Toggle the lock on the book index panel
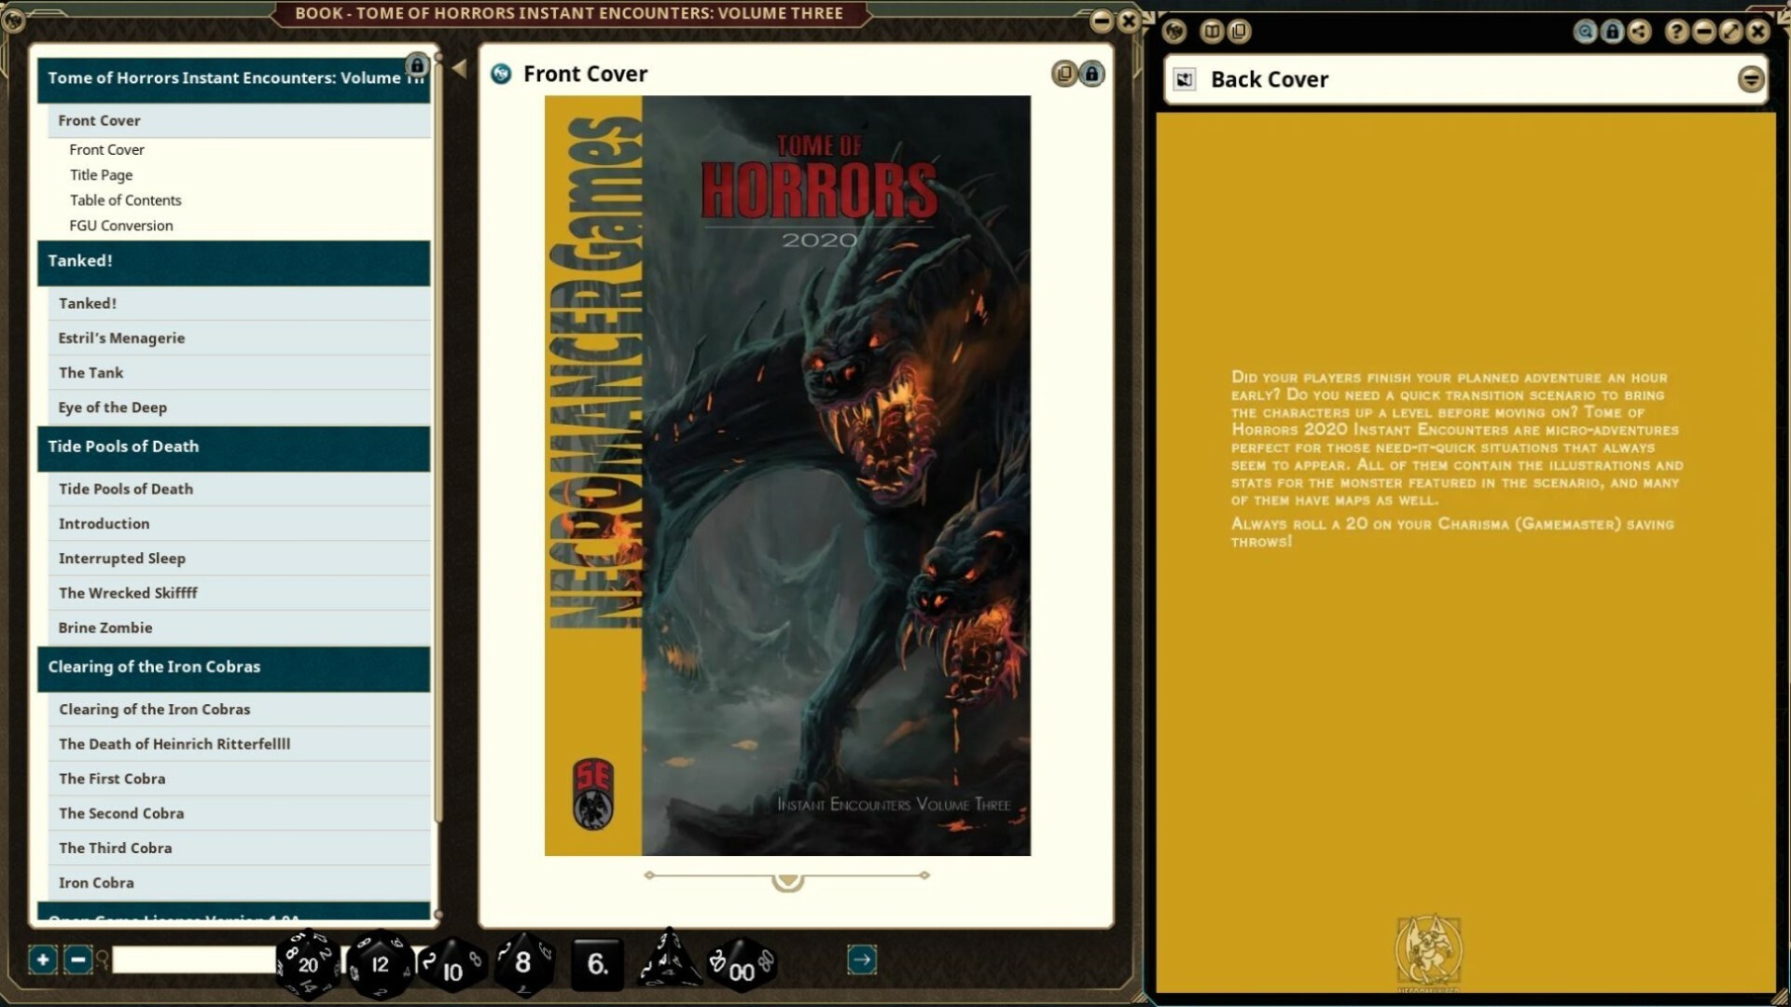 (x=417, y=65)
